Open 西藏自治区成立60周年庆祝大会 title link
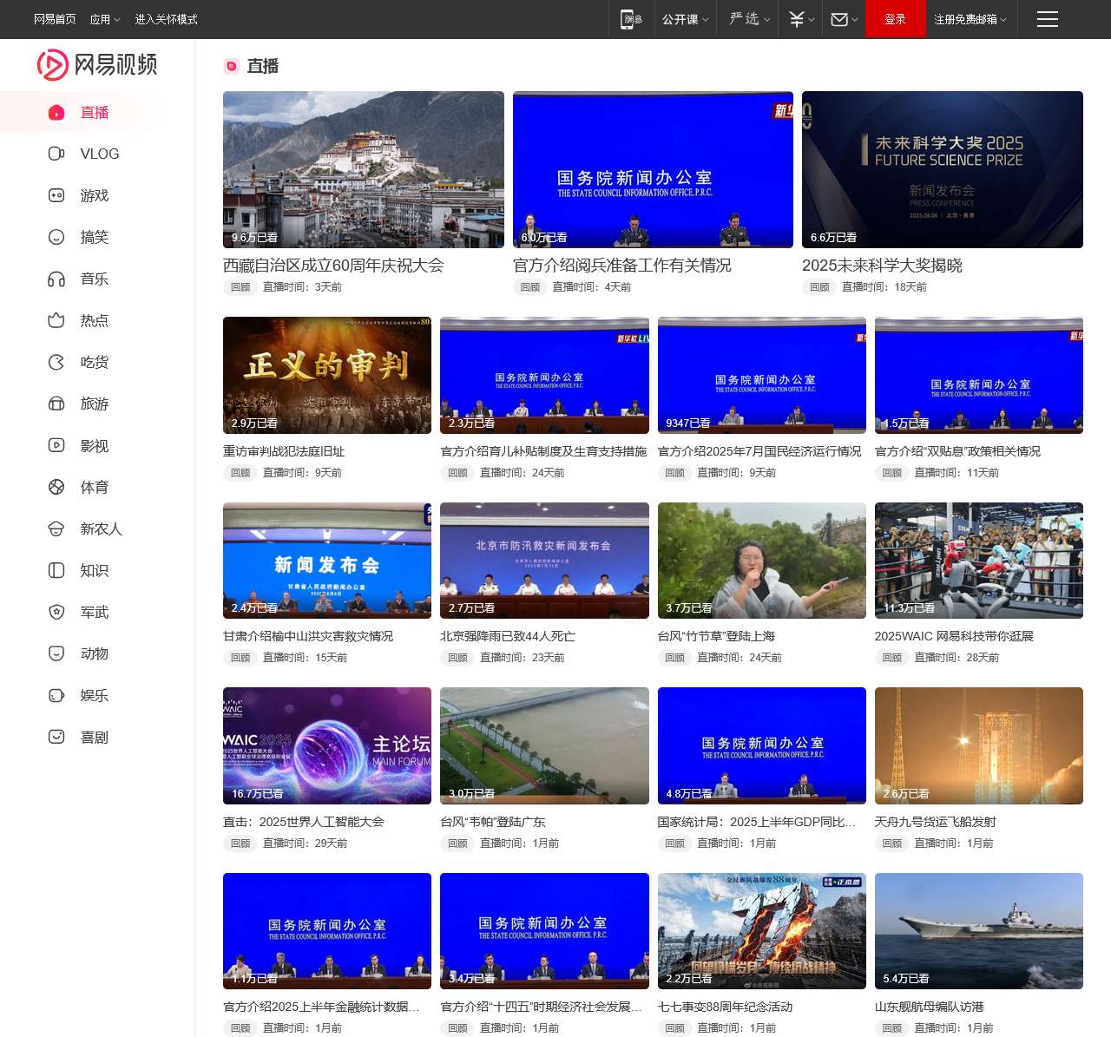1111x1037 pixels. coord(333,266)
